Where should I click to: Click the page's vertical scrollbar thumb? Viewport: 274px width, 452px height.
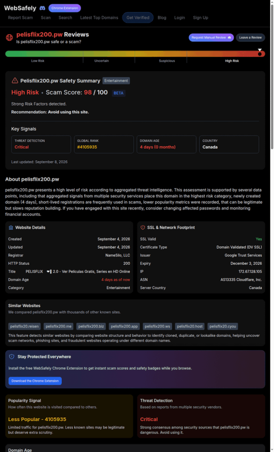click(272, 75)
